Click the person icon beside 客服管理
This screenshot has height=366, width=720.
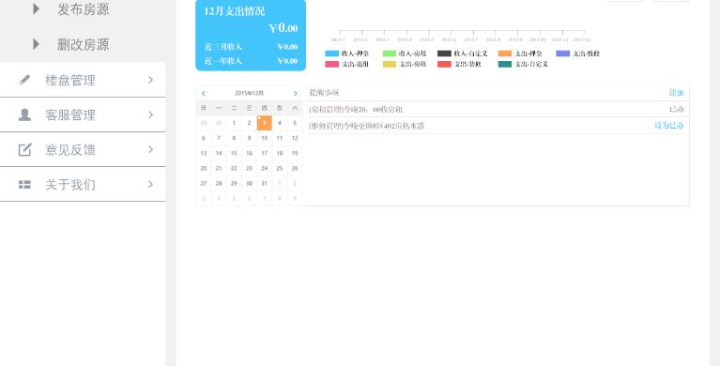24,114
